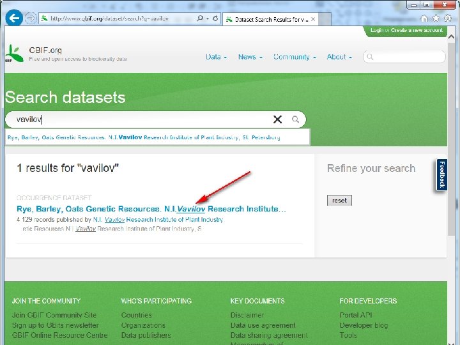Viewport: 460px width, 345px height.
Task: Click the 'Refine your search' heading
Action: click(371, 169)
